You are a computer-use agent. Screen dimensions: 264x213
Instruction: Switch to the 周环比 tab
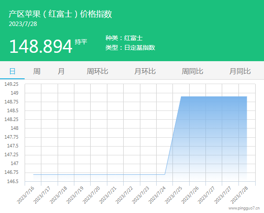(x=97, y=71)
